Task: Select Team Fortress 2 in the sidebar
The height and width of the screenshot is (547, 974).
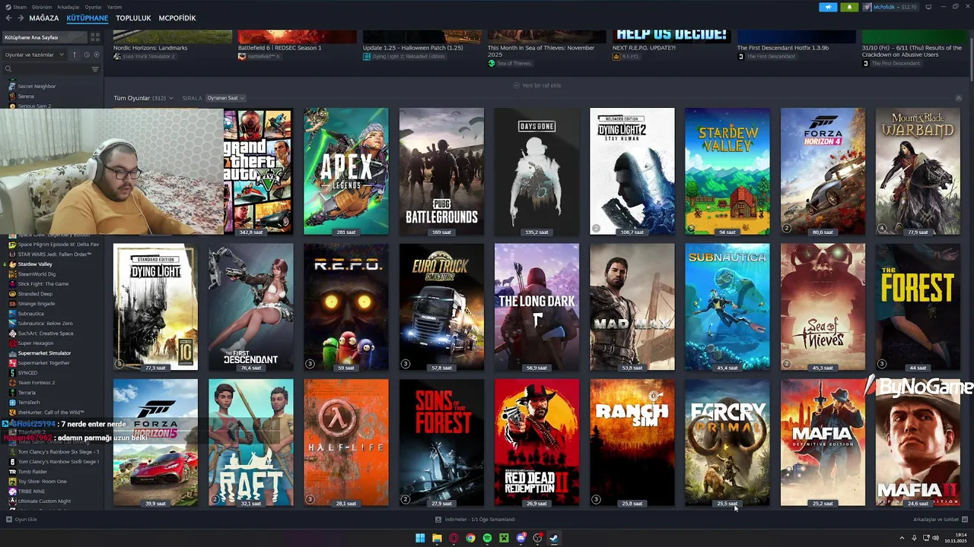Action: pos(37,383)
